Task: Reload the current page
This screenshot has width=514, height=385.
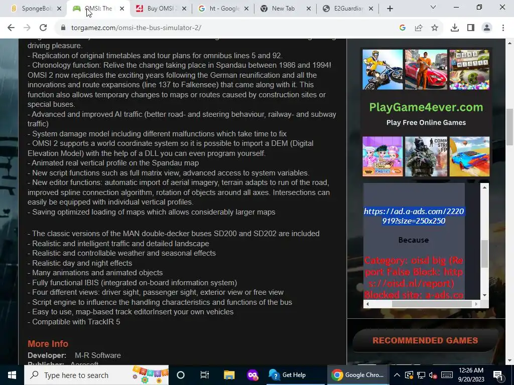Action: [x=43, y=28]
